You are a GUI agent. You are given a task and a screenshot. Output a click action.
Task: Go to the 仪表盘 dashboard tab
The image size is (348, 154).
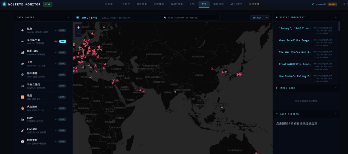tap(109, 4)
